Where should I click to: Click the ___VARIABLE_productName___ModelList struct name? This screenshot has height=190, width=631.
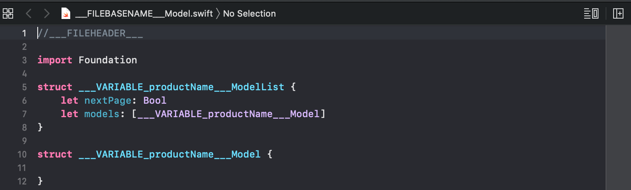(x=181, y=87)
